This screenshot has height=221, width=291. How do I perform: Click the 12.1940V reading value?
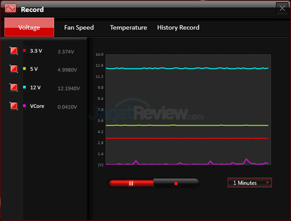[x=69, y=88]
